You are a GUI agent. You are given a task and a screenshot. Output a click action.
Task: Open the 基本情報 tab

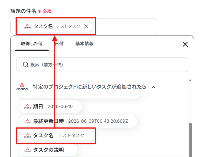point(84,44)
